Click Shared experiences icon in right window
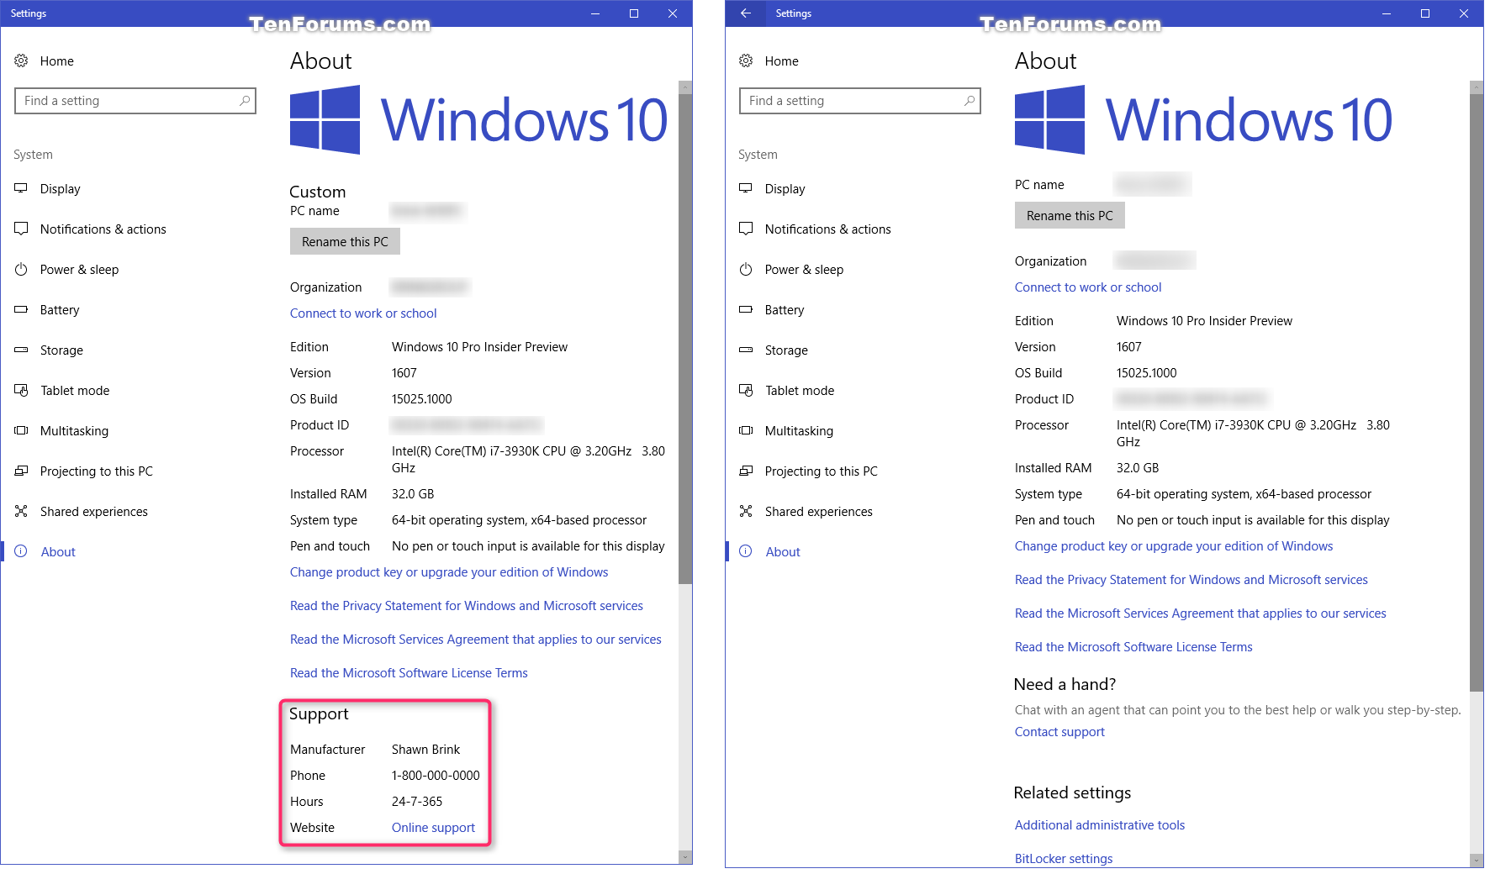The width and height of the screenshot is (1490, 874). [746, 511]
